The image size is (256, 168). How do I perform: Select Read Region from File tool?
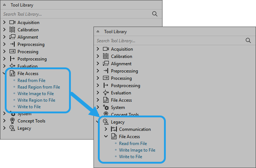39,87
